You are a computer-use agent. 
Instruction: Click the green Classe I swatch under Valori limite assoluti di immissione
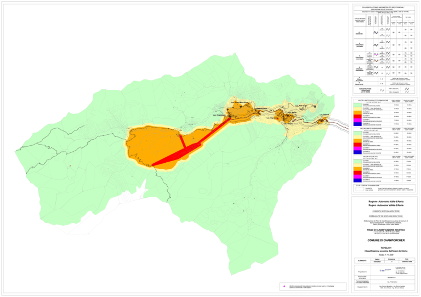tap(357, 105)
